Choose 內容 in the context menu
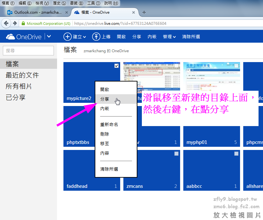This screenshot has height=220, width=263. [x=116, y=153]
